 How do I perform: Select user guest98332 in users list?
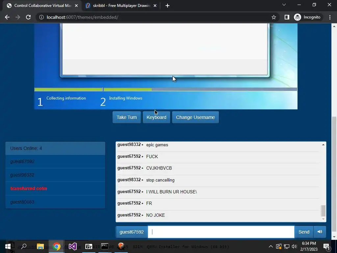point(55,175)
